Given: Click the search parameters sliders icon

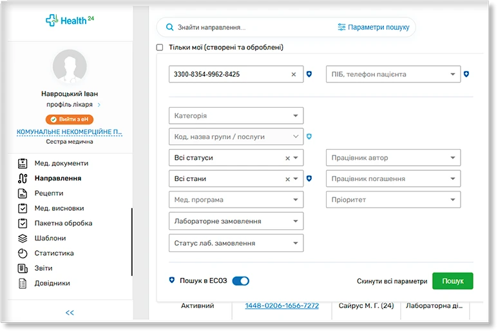Looking at the screenshot, I should point(341,27).
